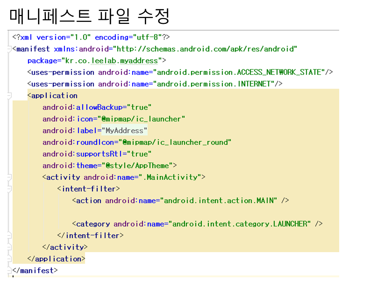This screenshot has width=376, height=282.
Task: Click the MyAddress label value
Action: click(125, 131)
